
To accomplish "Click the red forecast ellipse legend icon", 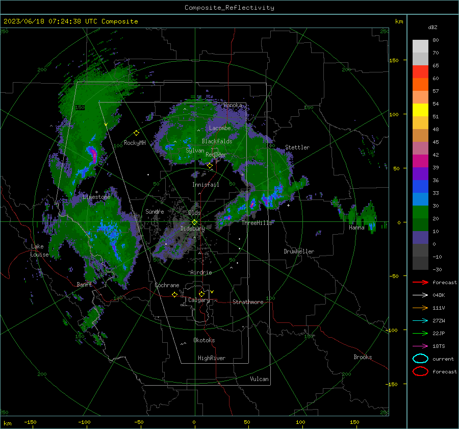I will (420, 371).
